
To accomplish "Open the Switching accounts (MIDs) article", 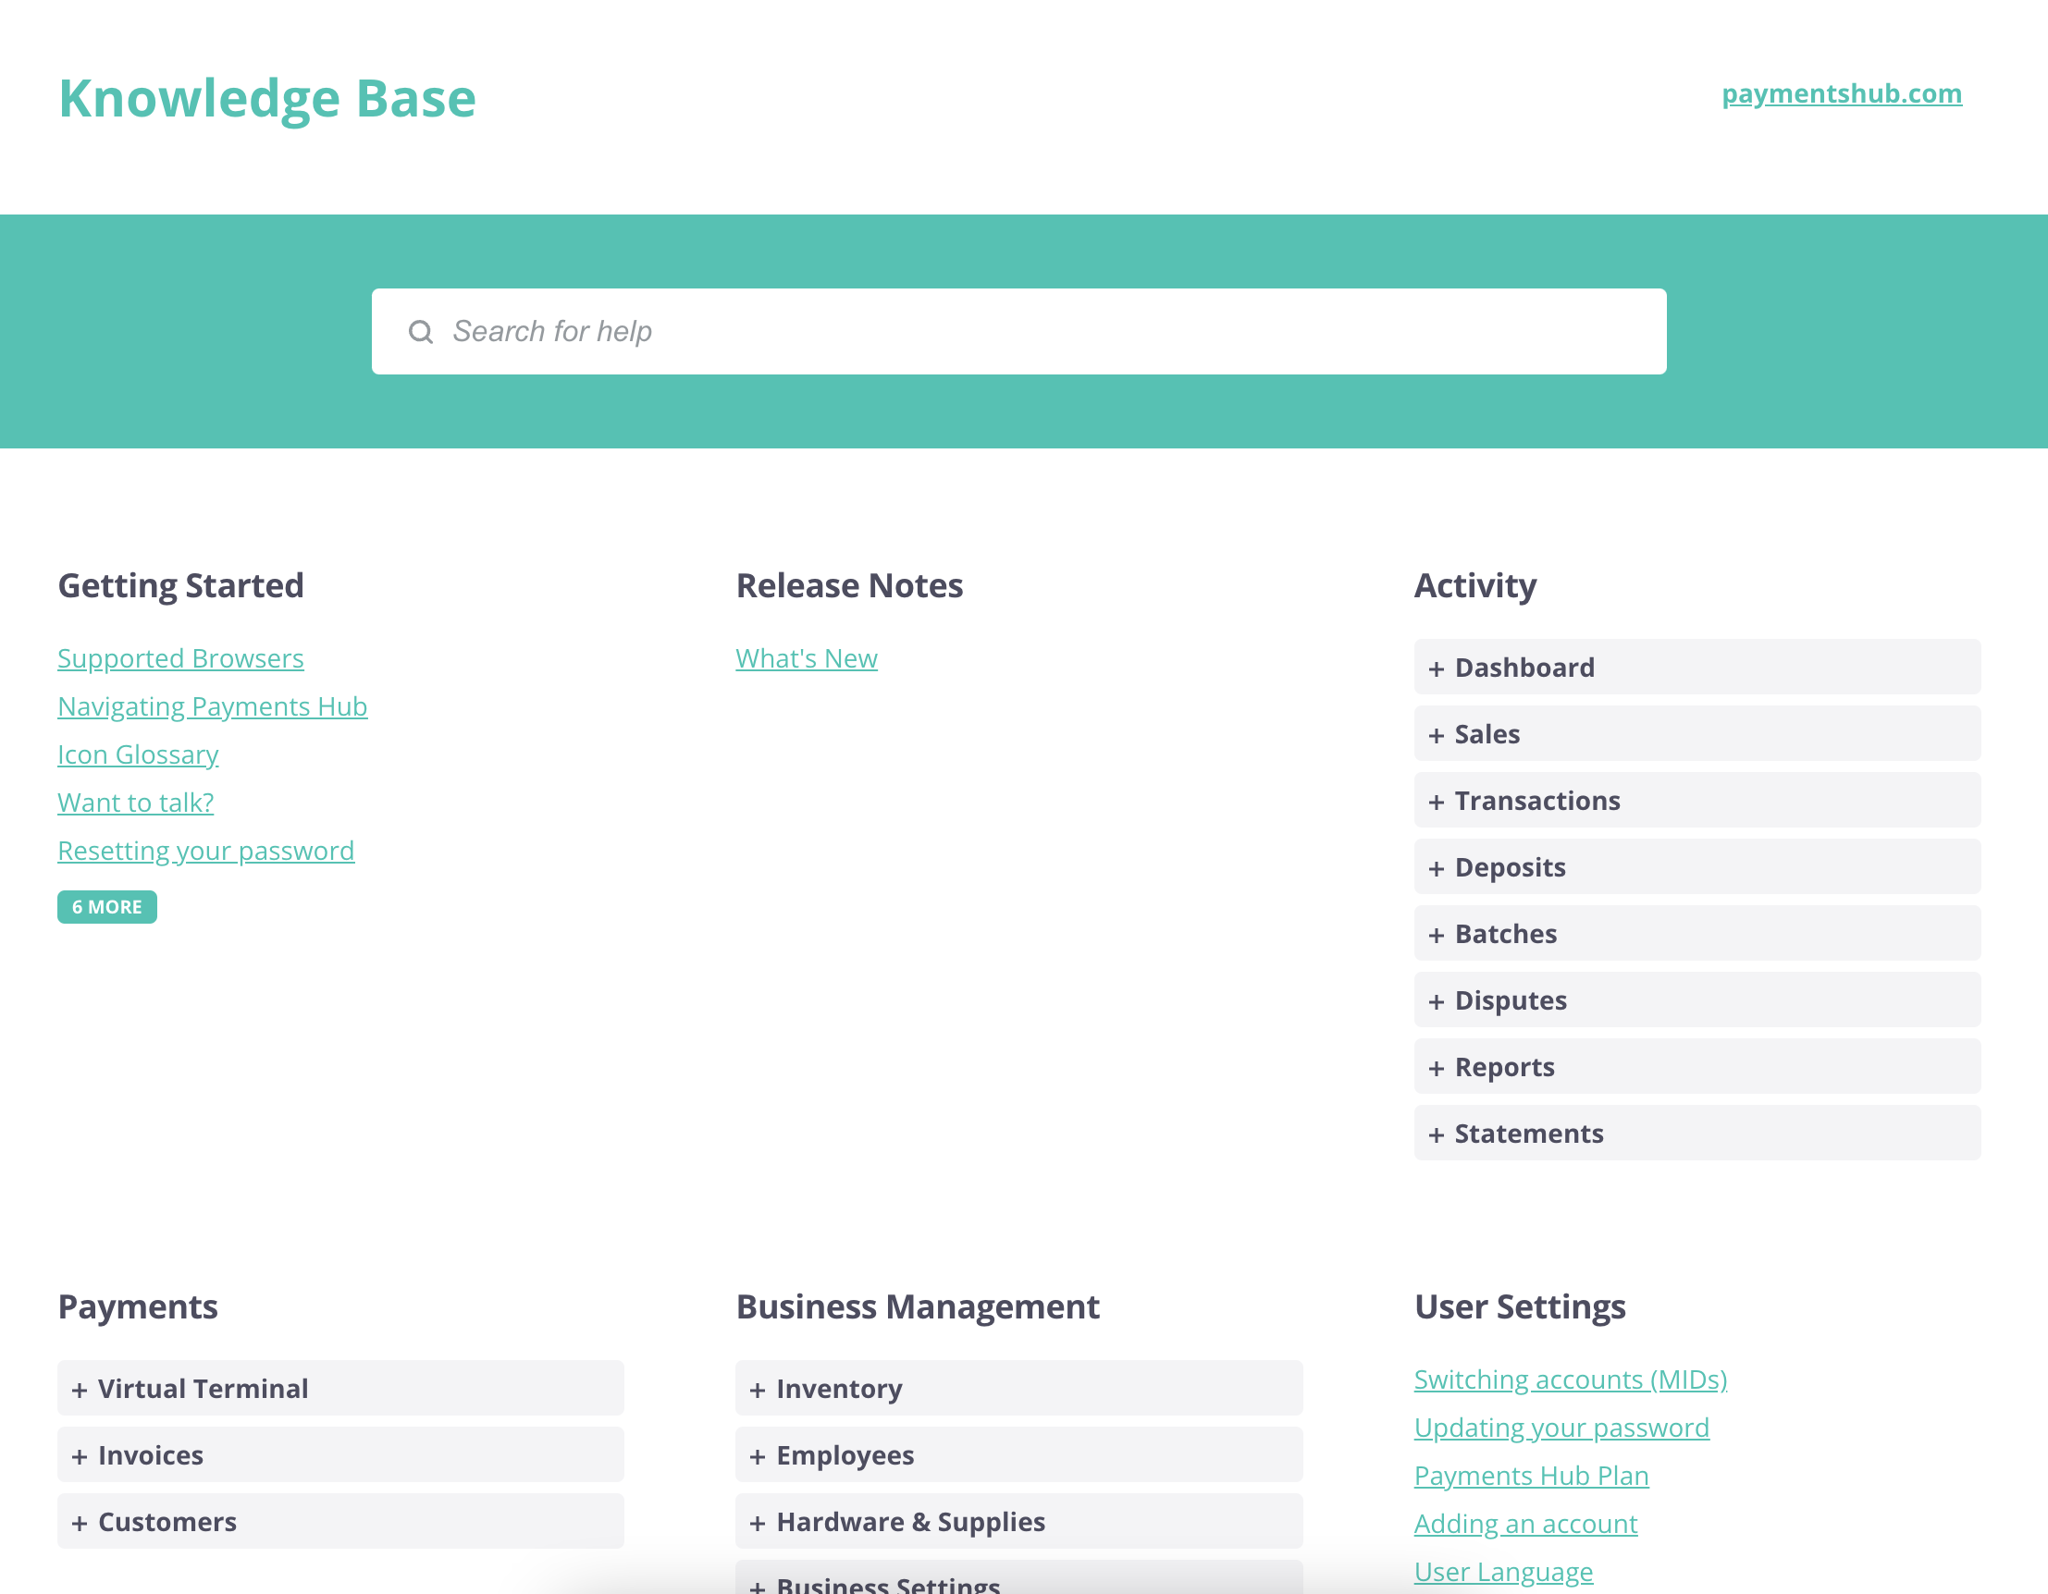I will [1570, 1379].
